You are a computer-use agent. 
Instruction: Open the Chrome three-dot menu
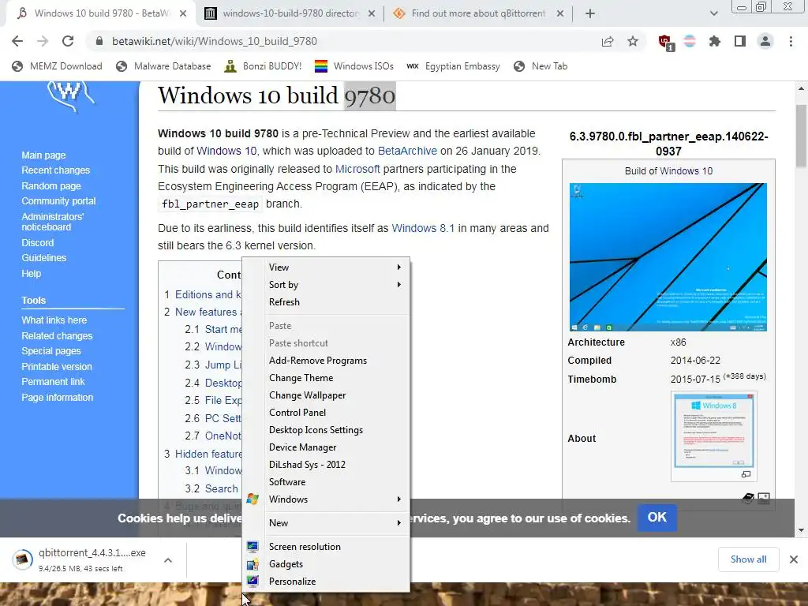(791, 41)
